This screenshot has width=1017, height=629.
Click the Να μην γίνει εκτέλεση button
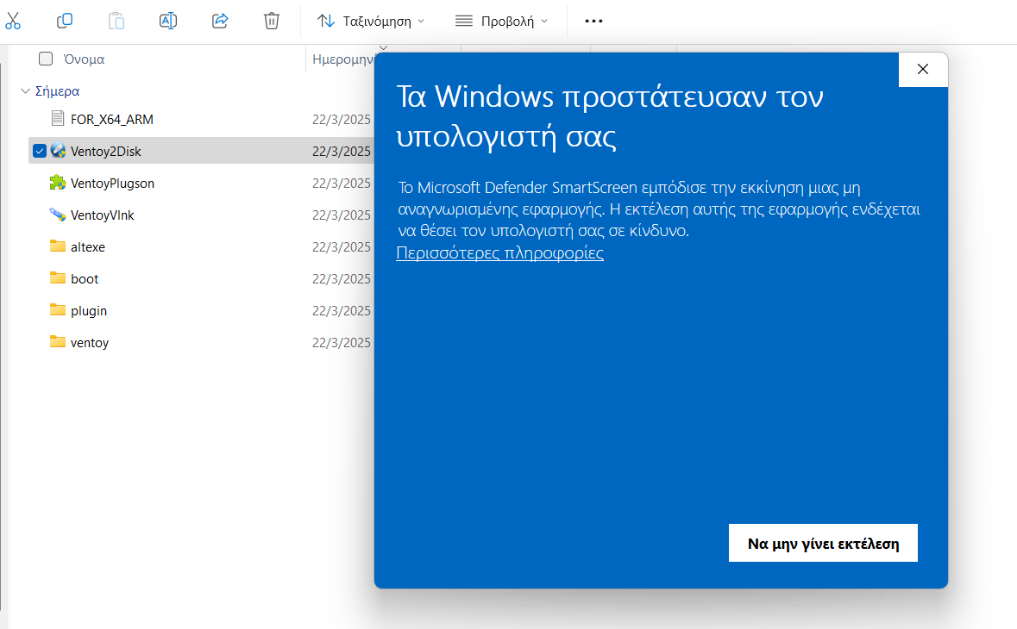823,543
